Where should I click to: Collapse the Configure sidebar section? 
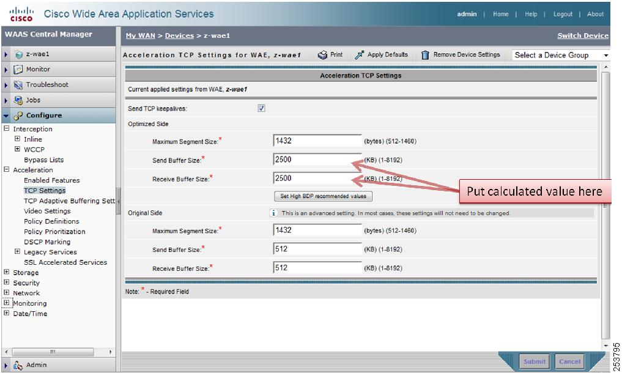pyautogui.click(x=6, y=116)
